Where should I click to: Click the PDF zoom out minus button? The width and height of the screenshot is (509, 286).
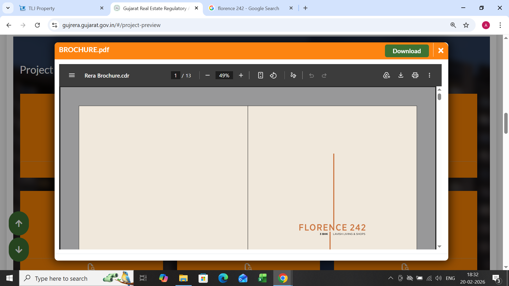tap(208, 75)
